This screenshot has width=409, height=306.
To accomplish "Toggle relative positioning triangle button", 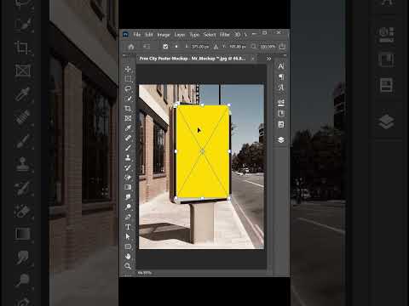I will click(216, 47).
